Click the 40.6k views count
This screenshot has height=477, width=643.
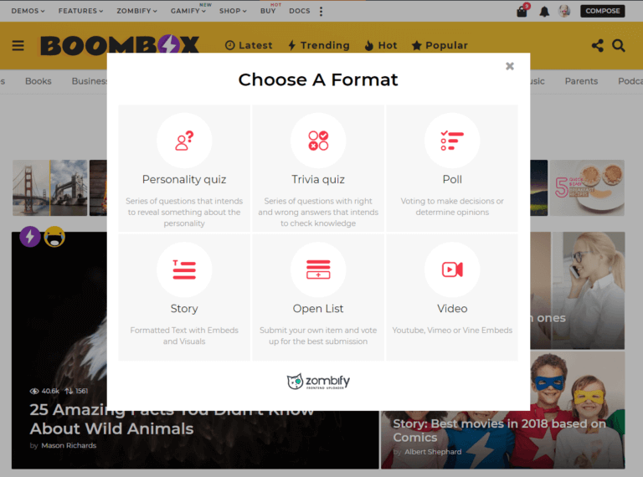(x=44, y=391)
